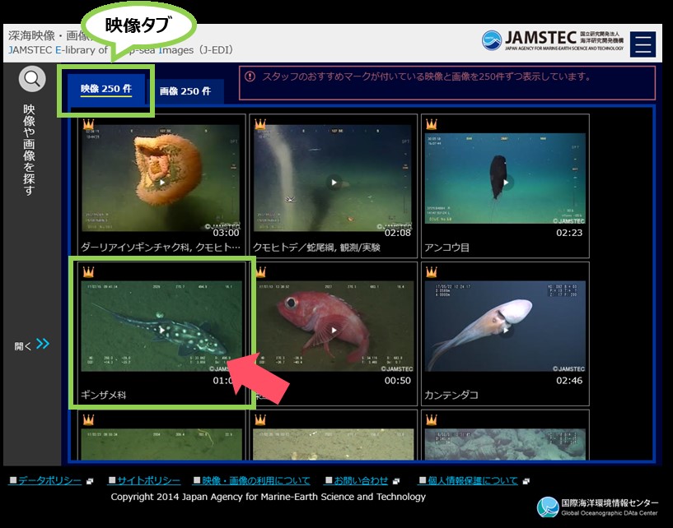673x528 pixels.
Task: Expand sidebar with the 開く arrows
Action: (32, 345)
